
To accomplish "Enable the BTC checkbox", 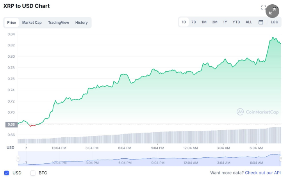I will tap(33, 173).
